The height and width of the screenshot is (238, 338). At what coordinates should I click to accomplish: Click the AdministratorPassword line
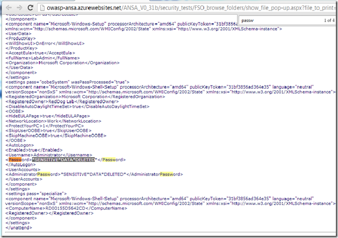(x=94, y=174)
